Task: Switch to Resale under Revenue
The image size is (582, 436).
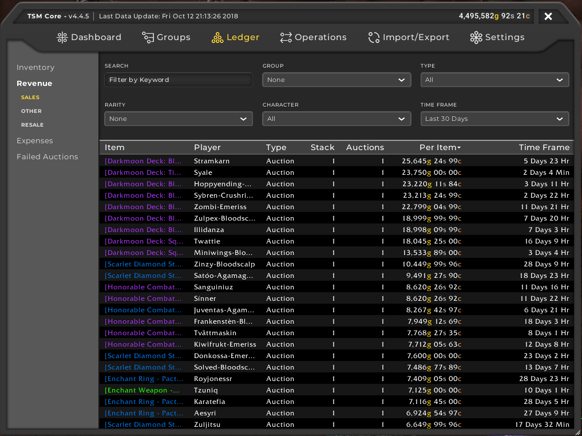Action: [33, 125]
